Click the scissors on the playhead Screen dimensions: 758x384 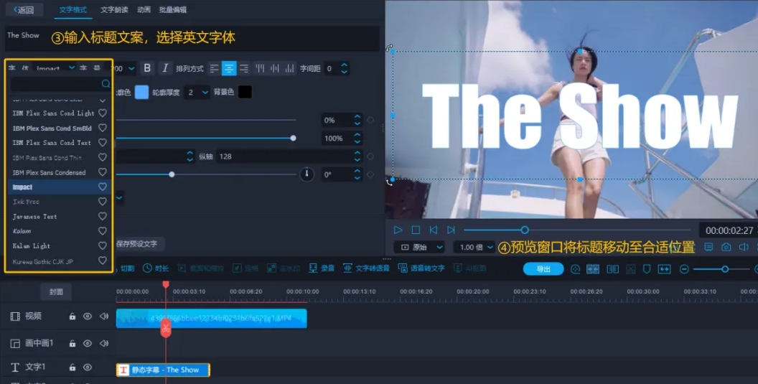pos(166,329)
